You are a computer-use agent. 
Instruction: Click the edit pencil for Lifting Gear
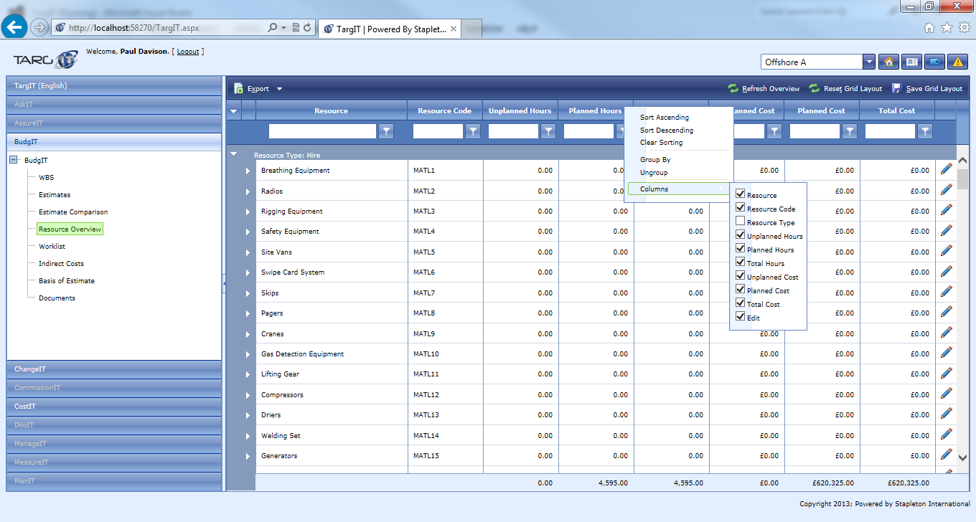pyautogui.click(x=947, y=373)
